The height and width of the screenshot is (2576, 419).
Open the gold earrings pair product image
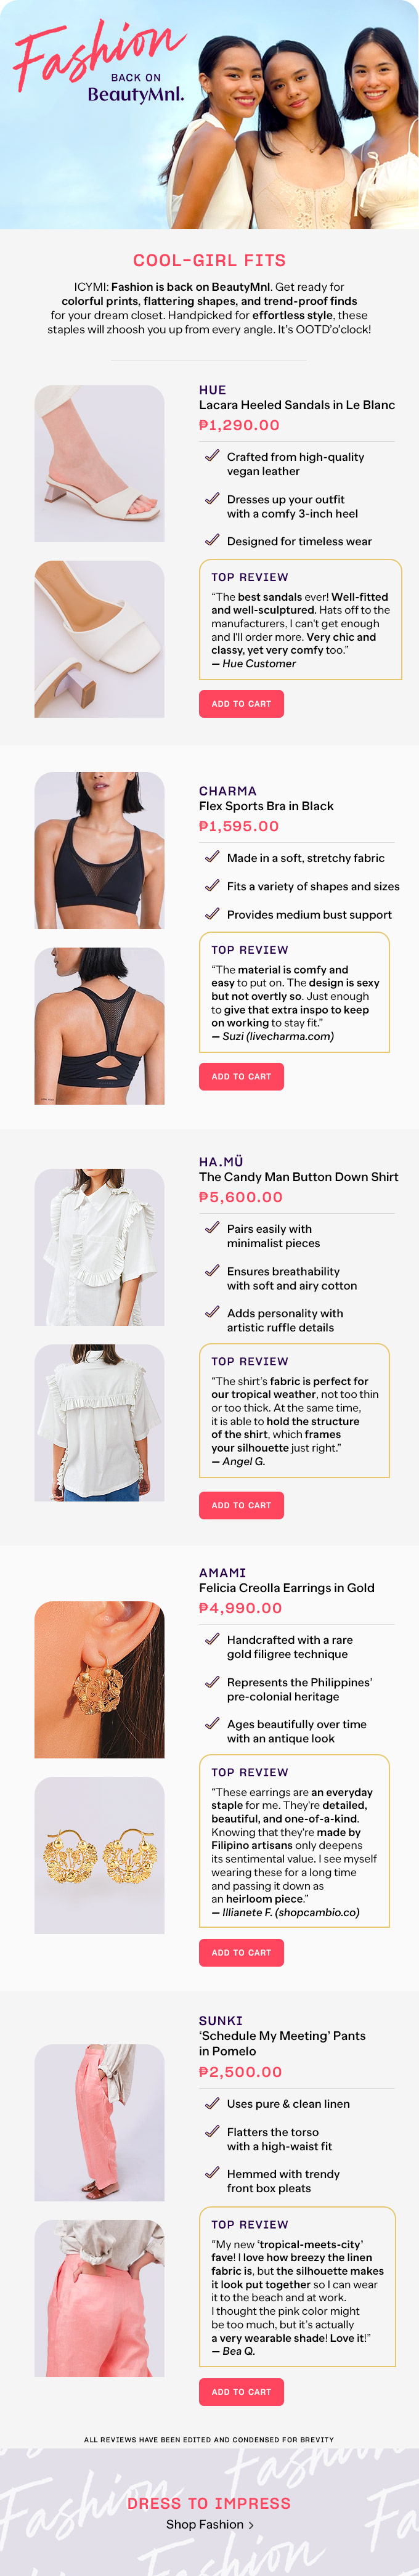point(99,1855)
